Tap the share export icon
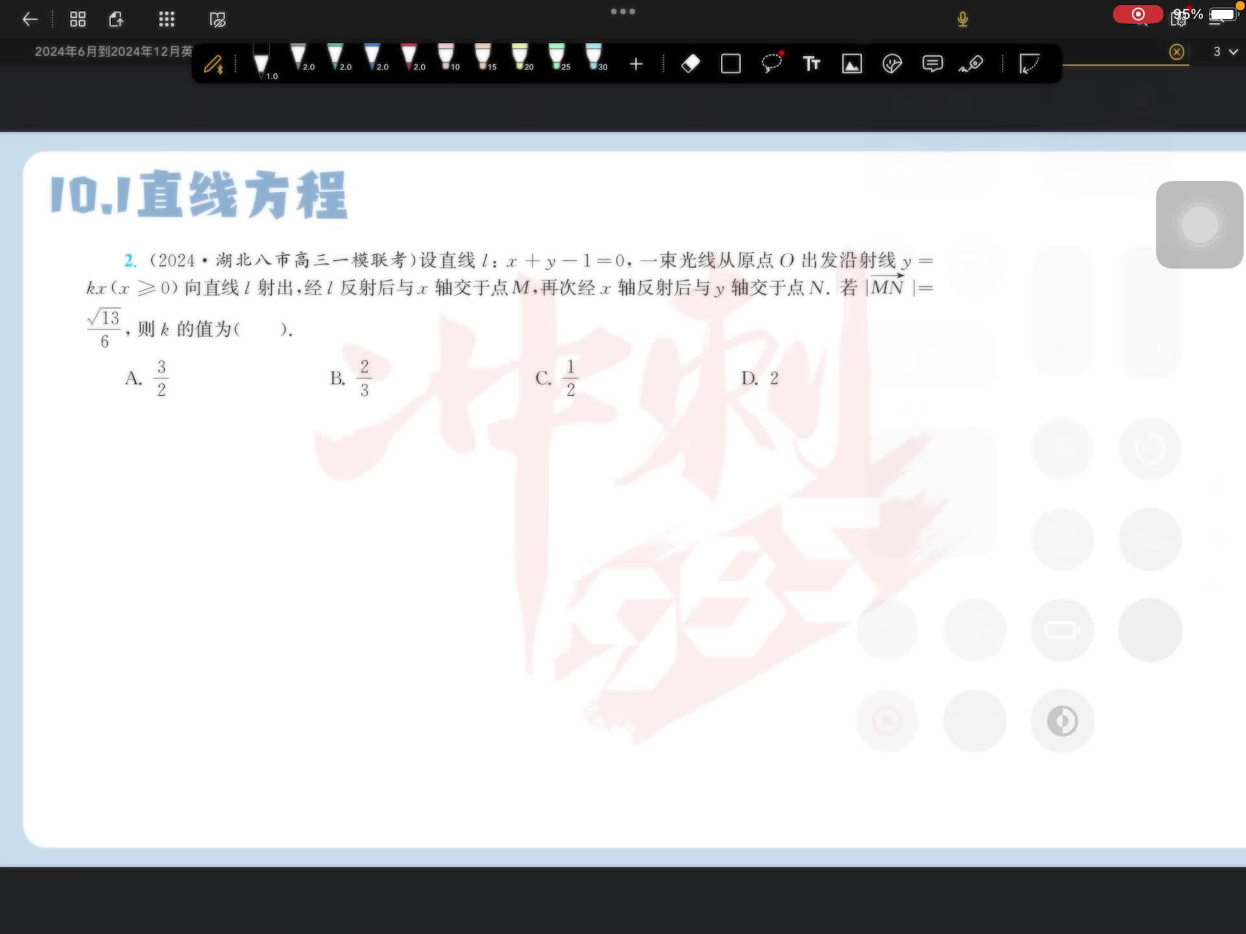1246x934 pixels. pyautogui.click(x=116, y=19)
